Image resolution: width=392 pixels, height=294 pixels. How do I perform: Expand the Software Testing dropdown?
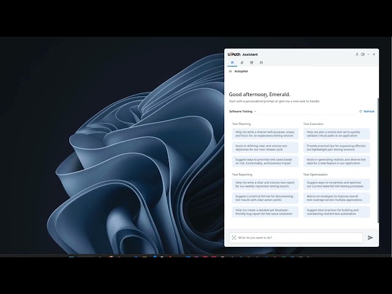click(x=243, y=111)
